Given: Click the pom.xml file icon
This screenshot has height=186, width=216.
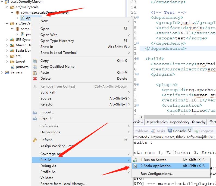Looking at the screenshot, I should [x=12, y=67].
